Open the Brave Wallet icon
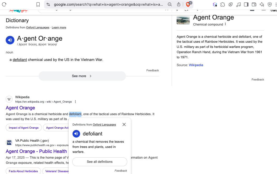Viewport: 277px width, 174px height. point(254,4)
